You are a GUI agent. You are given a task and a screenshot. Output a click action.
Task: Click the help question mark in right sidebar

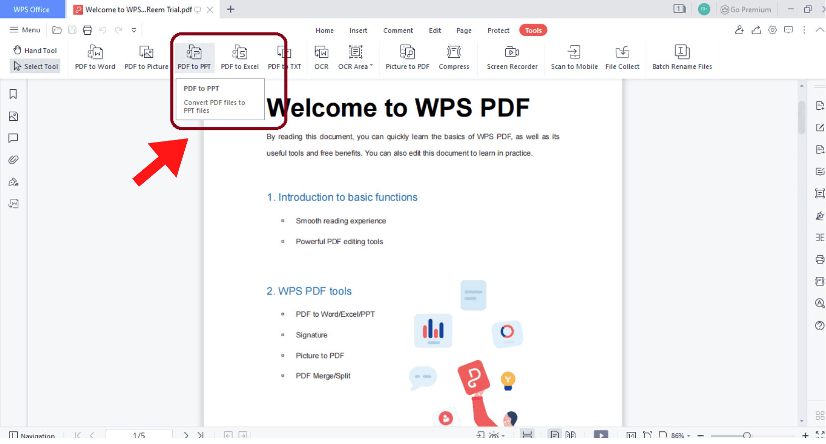(x=819, y=326)
